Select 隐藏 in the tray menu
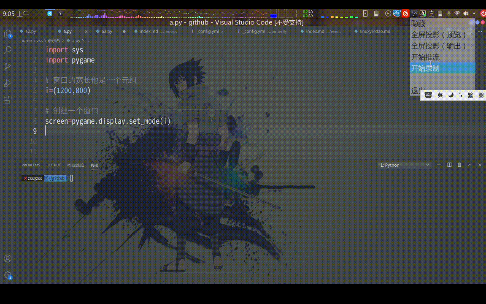The image size is (486, 304). click(x=442, y=24)
